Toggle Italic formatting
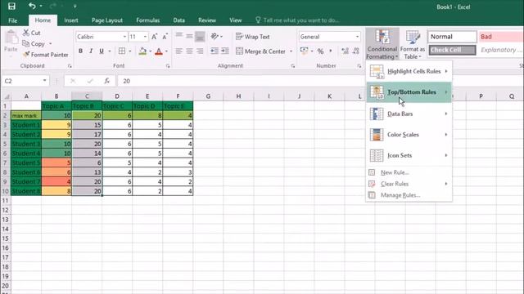Screen dimensions: 524x294 pyautogui.click(x=91, y=51)
